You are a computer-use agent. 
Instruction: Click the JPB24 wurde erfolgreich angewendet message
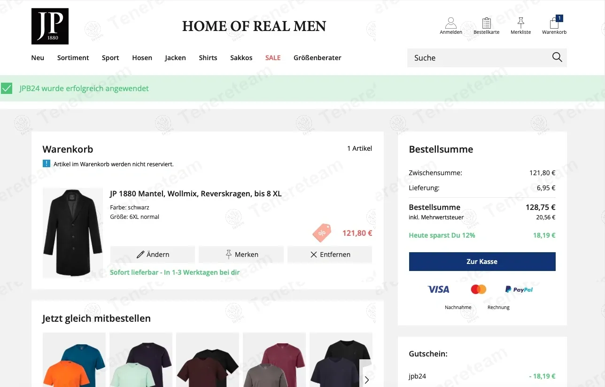tap(84, 88)
